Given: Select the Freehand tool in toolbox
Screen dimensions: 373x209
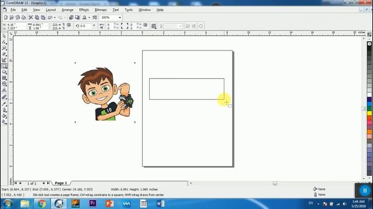Looking at the screenshot, I should (4, 54).
